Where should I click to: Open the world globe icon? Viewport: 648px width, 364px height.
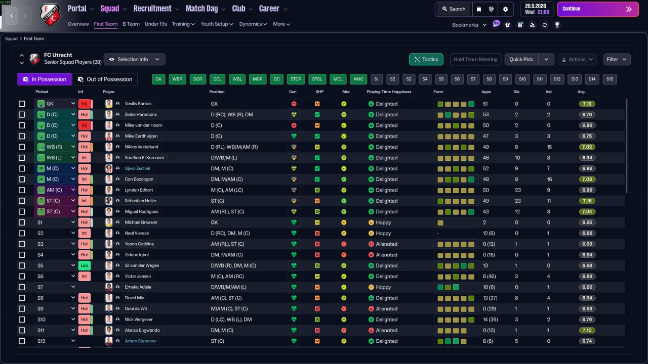(492, 9)
